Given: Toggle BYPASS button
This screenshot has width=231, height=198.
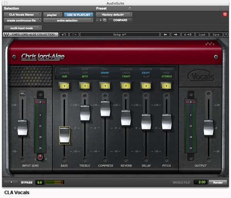Looking at the screenshot, I should click(x=27, y=182).
